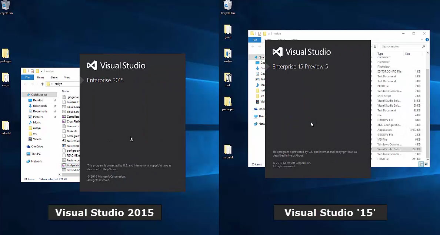
Task: Select Makefile in left Explorer
Action: (x=71, y=131)
